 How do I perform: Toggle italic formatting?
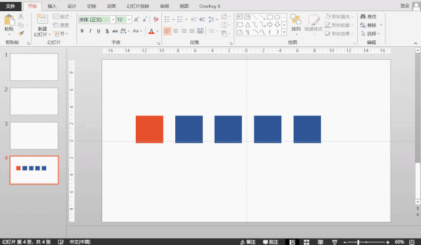click(90, 31)
